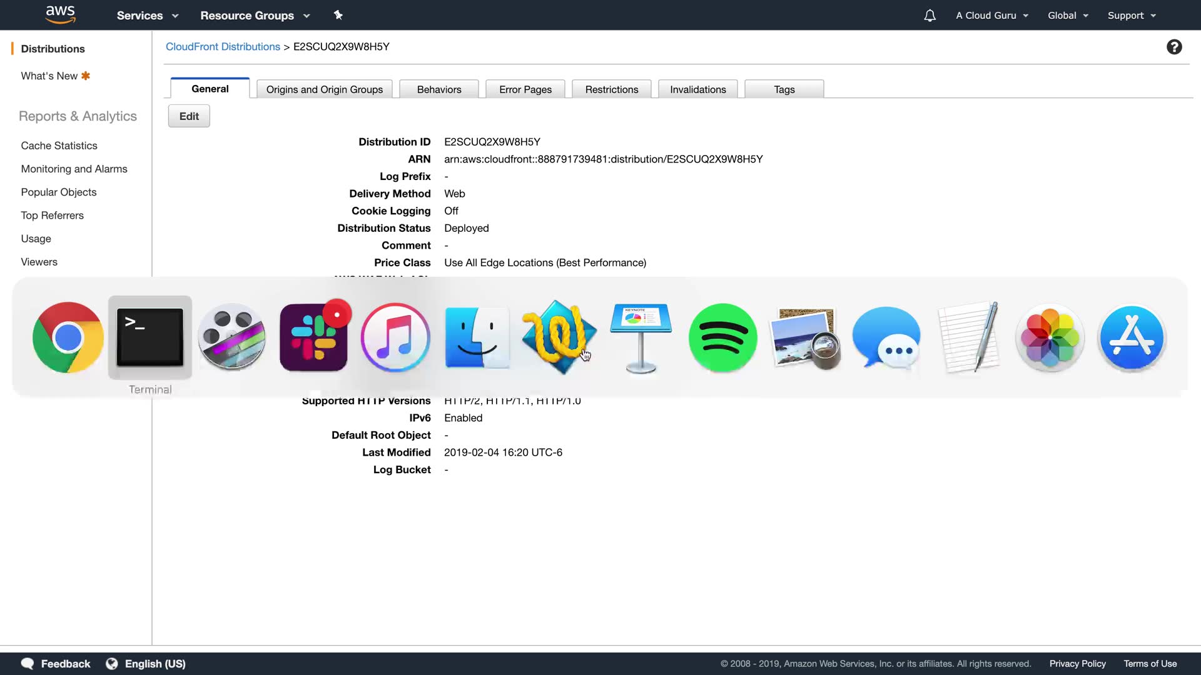The image size is (1201, 675).
Task: Select Finder in the app switcher
Action: [477, 337]
